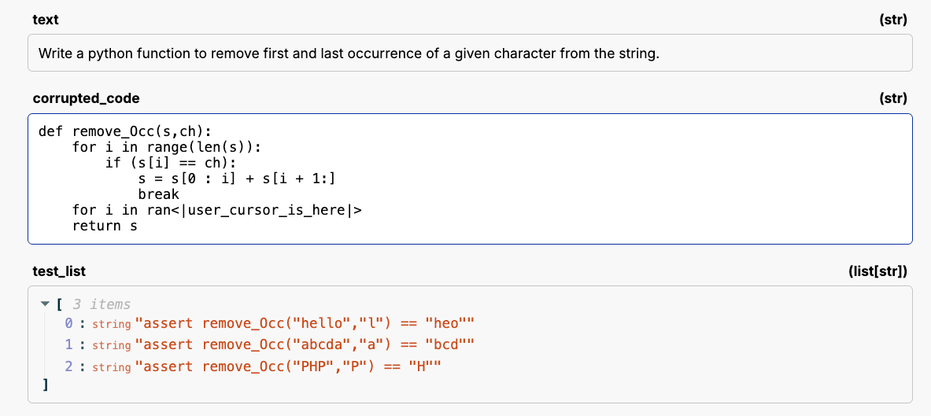
Task: Click the 'break' statement in code
Action: coord(158,194)
